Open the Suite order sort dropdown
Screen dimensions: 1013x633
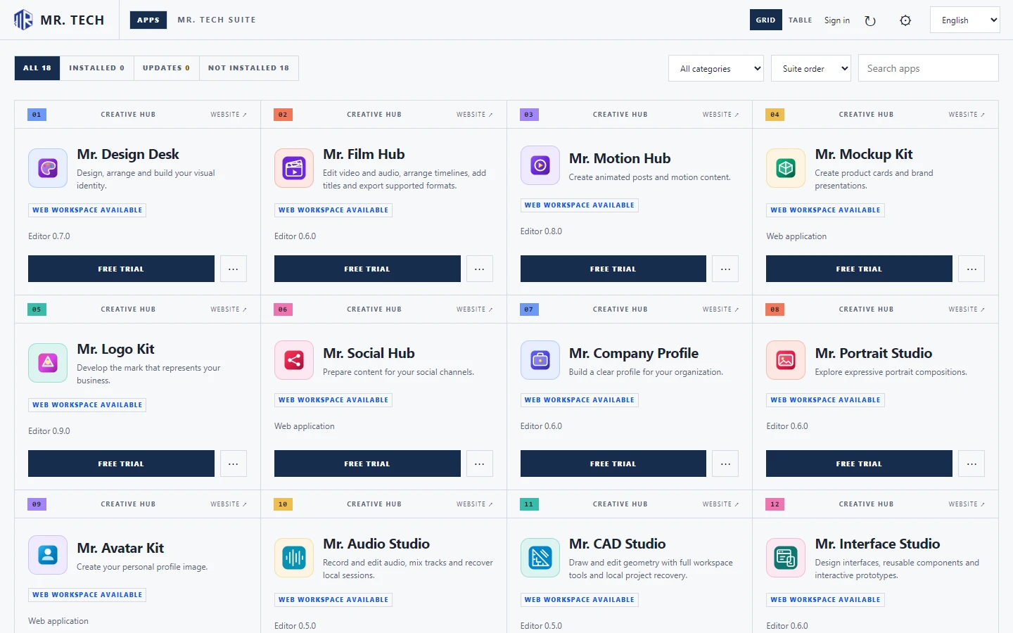coord(811,68)
